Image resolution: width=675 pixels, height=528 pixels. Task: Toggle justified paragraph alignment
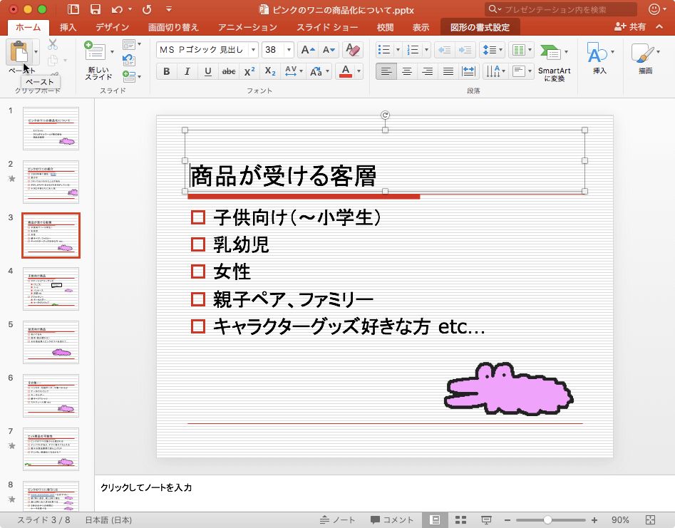(448, 71)
